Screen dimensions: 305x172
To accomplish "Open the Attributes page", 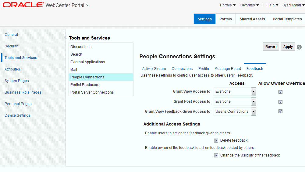I will click(x=12, y=69).
